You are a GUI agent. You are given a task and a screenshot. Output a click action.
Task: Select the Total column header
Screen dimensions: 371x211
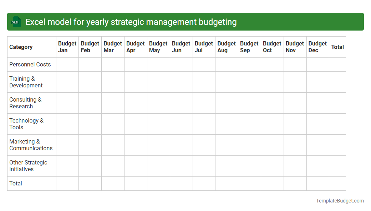337,47
